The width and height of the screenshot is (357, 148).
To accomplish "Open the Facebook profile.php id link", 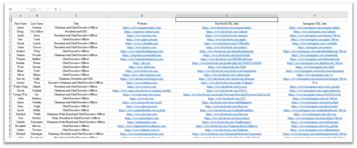I will [x=227, y=63].
